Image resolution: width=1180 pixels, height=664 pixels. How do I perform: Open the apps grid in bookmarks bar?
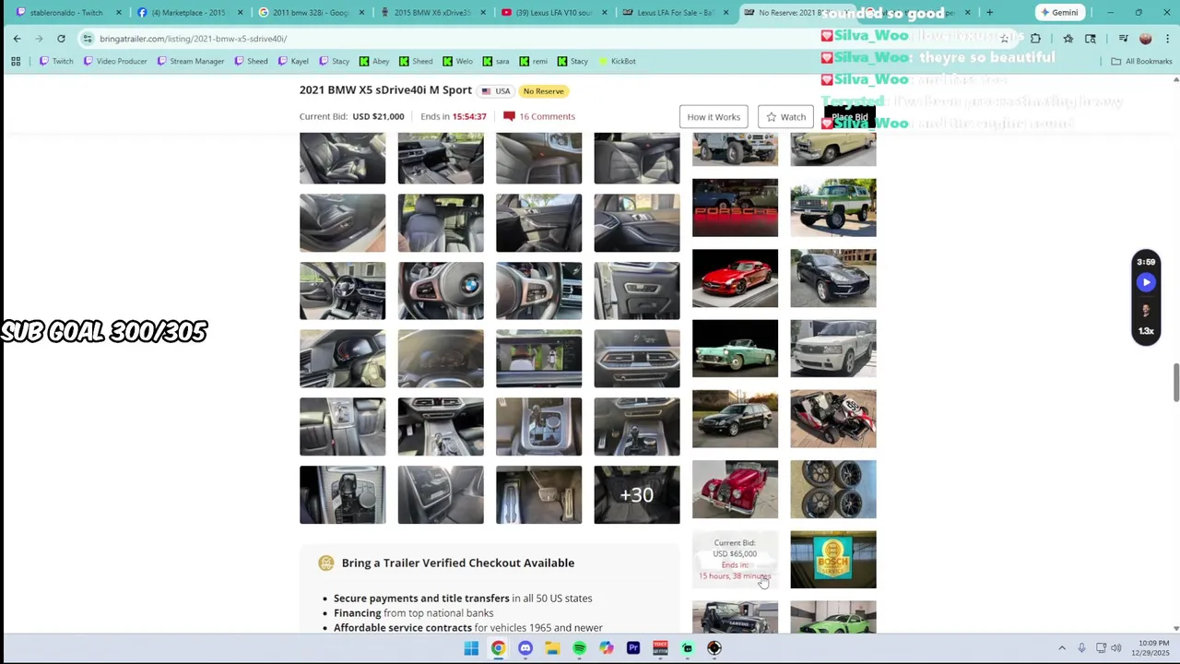coord(16,61)
